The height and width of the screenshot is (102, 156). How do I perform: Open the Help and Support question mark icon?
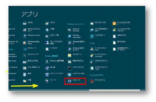pos(92,36)
